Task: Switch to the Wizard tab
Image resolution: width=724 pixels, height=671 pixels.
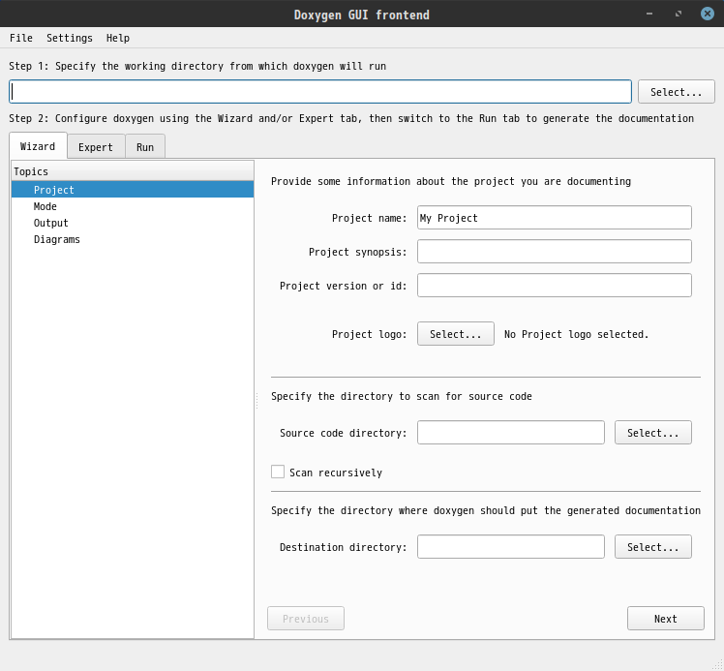Action: pyautogui.click(x=38, y=146)
